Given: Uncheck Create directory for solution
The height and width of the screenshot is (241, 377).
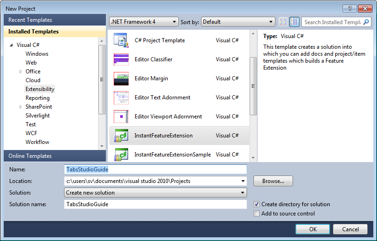Looking at the screenshot, I should (257, 204).
